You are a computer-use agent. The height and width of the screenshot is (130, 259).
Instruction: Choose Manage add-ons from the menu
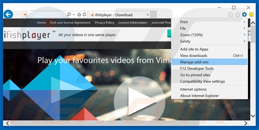209,62
